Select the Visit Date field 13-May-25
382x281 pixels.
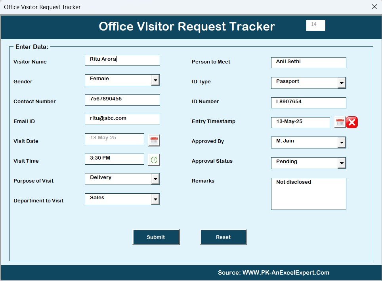115,139
